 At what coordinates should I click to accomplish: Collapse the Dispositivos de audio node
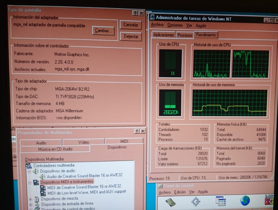29,171
